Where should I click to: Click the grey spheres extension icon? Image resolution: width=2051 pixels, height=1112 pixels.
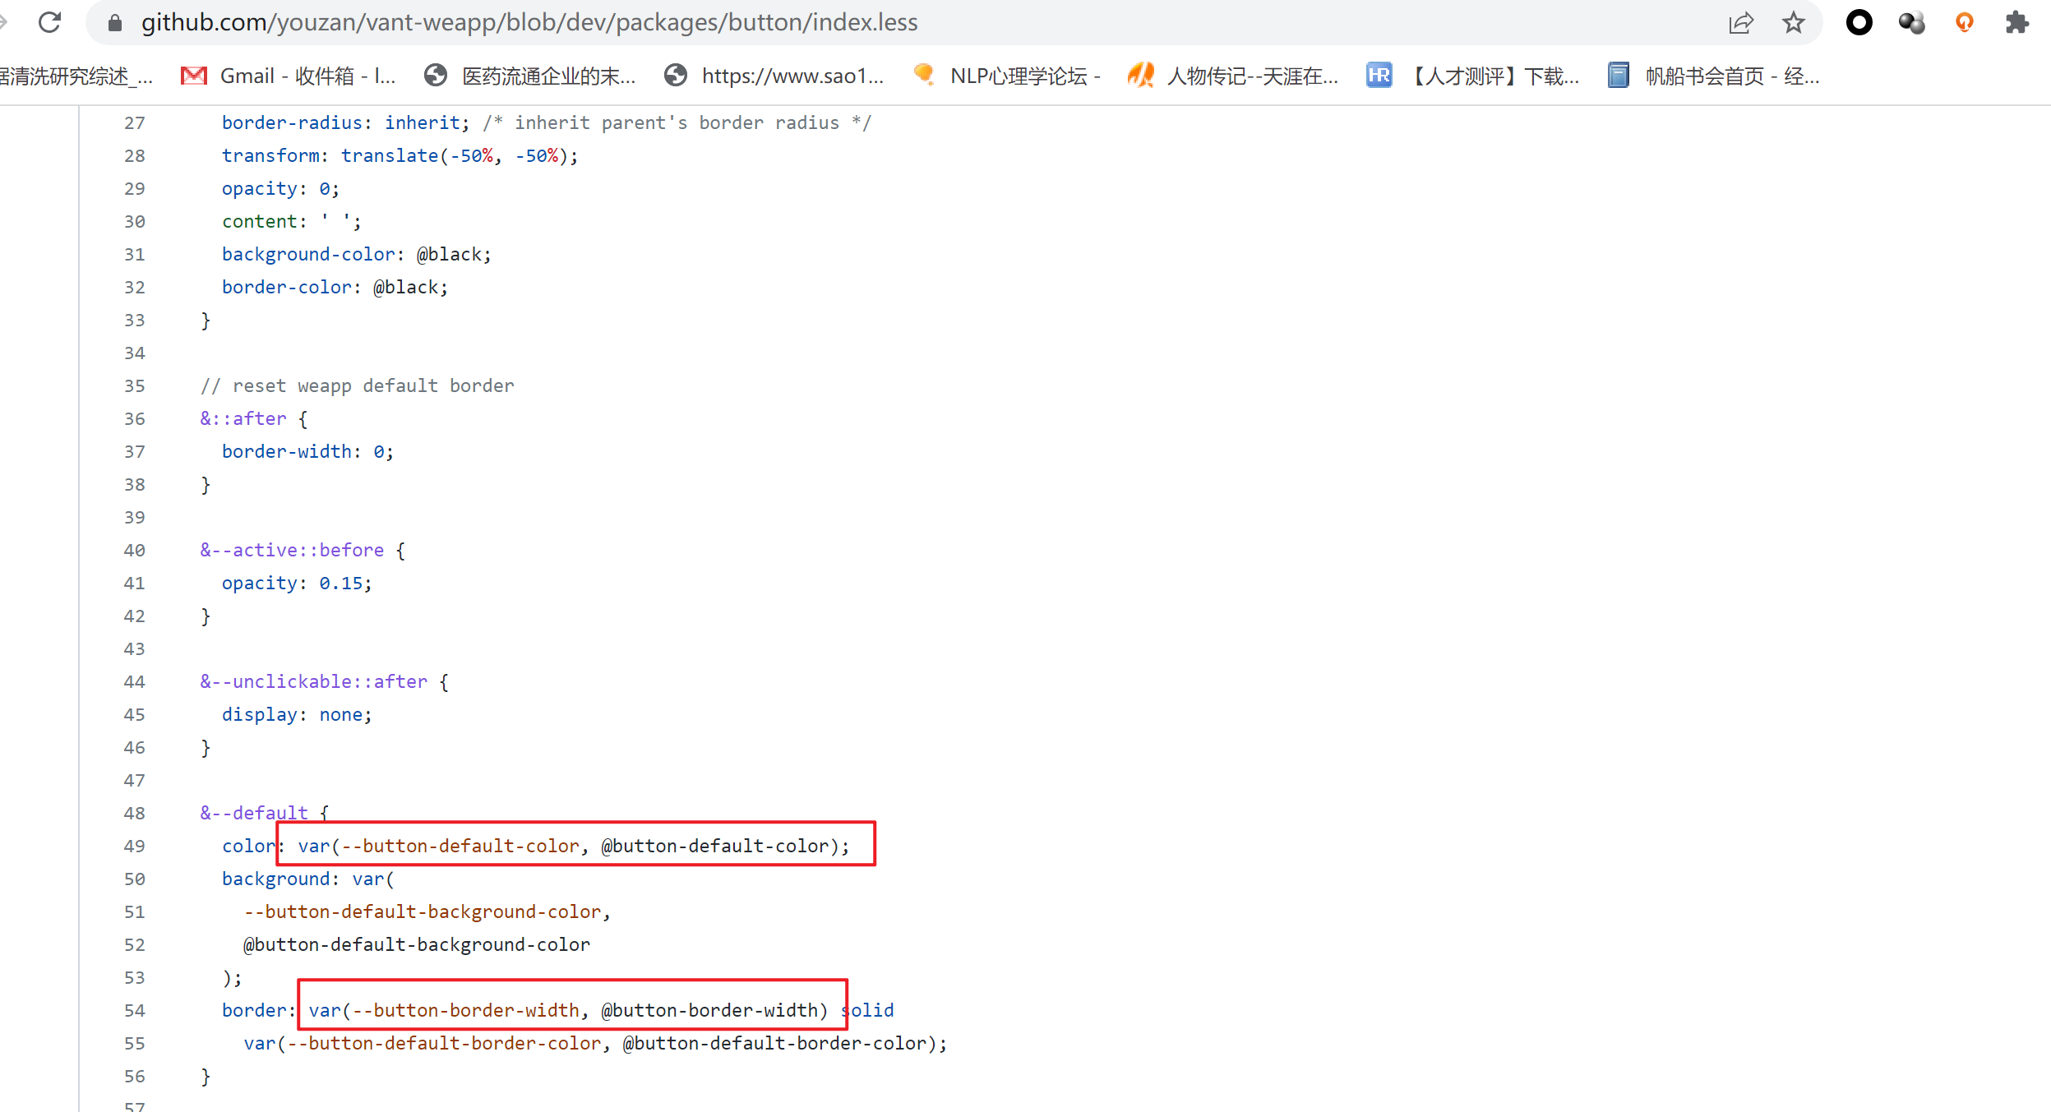(1911, 22)
